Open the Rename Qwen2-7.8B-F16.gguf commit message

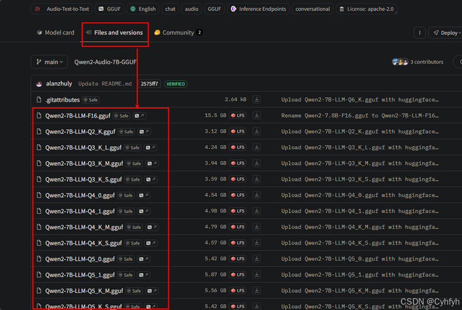(360, 115)
